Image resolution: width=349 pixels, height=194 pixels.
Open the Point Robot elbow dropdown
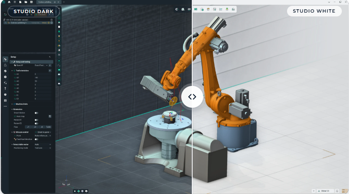(43, 136)
